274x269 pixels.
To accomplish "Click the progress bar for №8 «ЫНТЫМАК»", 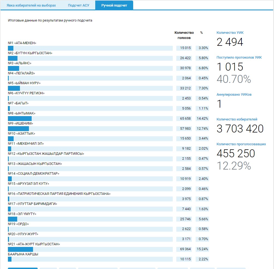I will 90,119.
